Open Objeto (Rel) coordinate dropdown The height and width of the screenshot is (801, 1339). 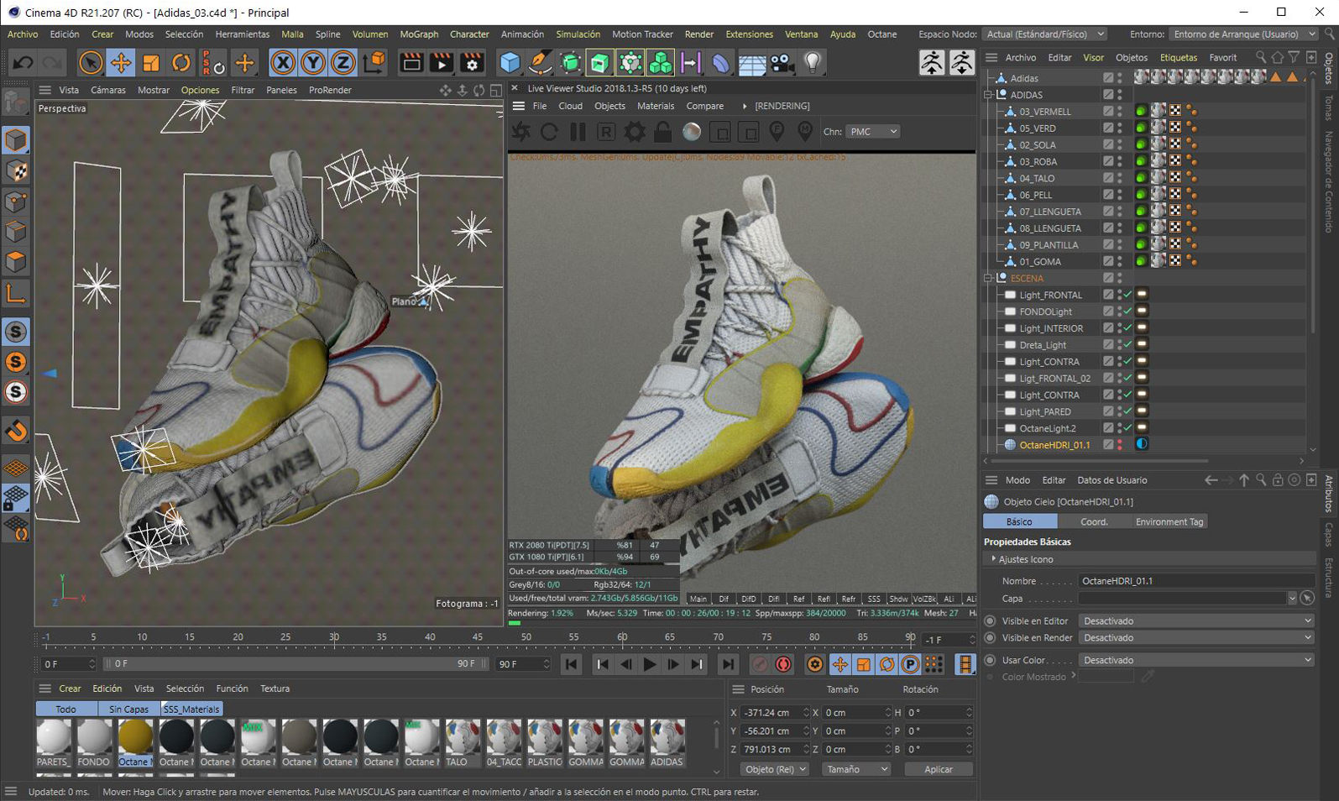point(774,769)
